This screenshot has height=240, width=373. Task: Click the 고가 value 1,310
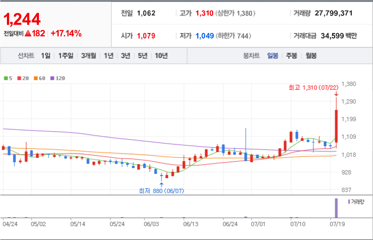tap(204, 13)
